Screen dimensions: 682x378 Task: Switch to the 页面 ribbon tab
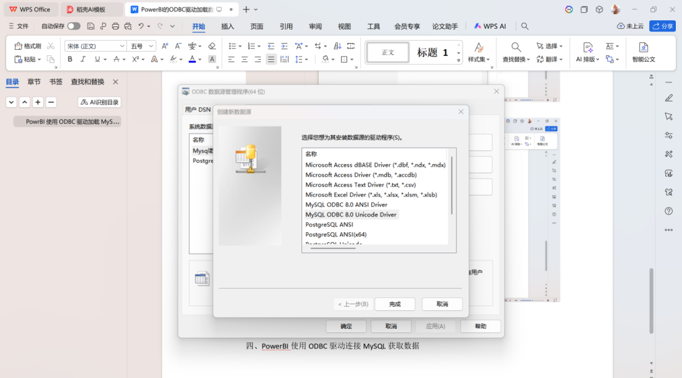coord(257,26)
